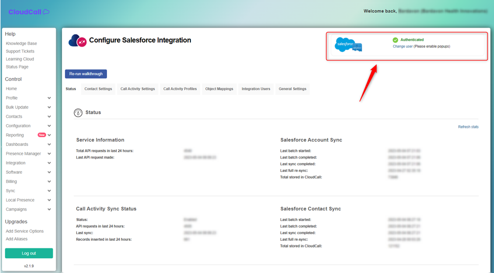This screenshot has height=273, width=494.
Task: Open the Call Activity Settings tab
Action: (138, 89)
